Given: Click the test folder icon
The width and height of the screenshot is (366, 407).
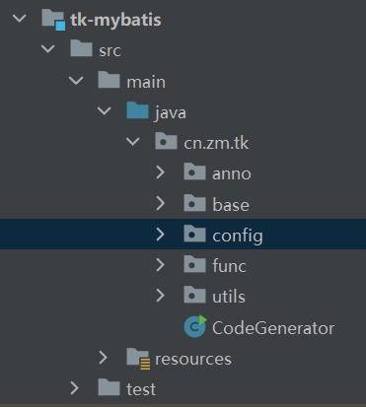Looking at the screenshot, I should 109,386.
